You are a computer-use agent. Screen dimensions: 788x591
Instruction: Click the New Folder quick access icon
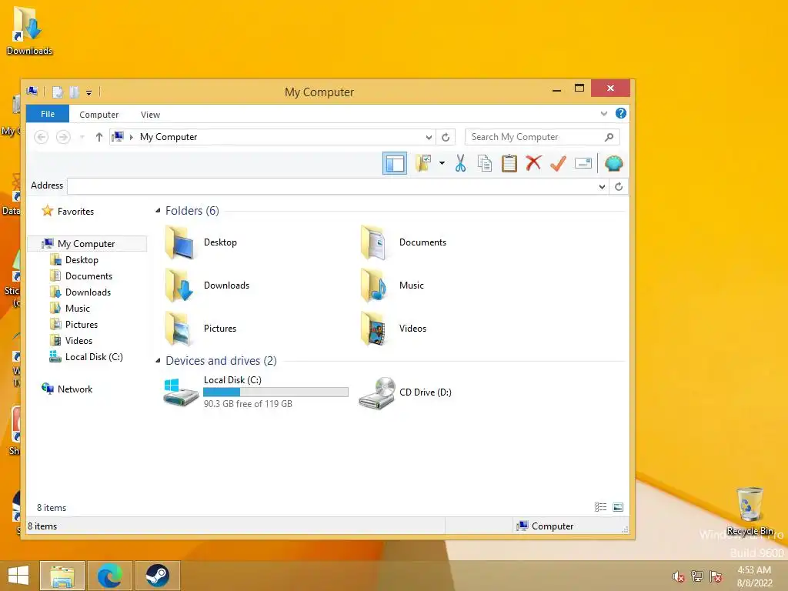[x=74, y=92]
